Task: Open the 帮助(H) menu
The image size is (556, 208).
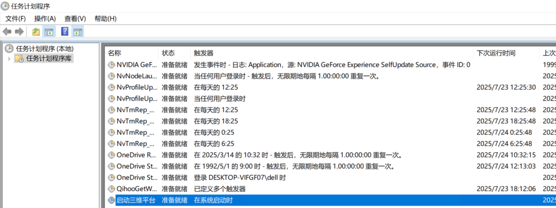Action: pyautogui.click(x=105, y=19)
